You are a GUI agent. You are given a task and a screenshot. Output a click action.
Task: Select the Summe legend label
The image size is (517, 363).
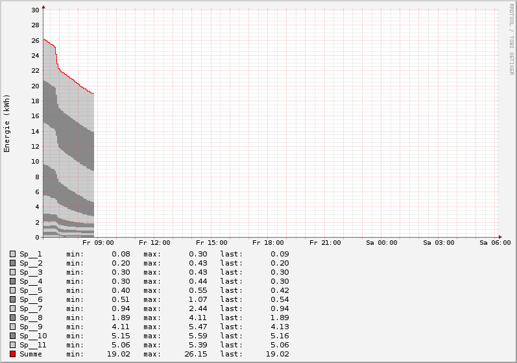pos(30,354)
